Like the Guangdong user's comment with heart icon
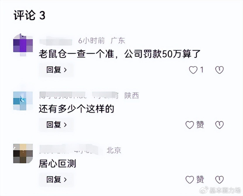 (193, 70)
